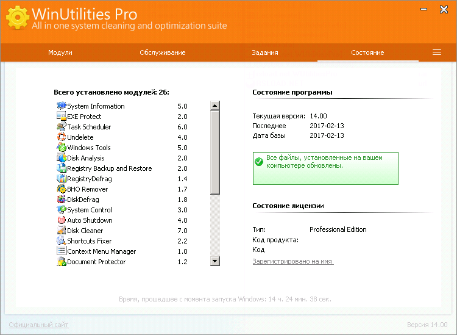Select the Auto Shutdown list entry

click(x=90, y=220)
